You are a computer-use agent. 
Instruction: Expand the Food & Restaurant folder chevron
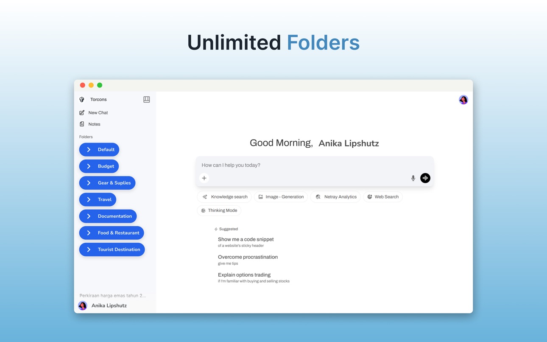tap(89, 233)
